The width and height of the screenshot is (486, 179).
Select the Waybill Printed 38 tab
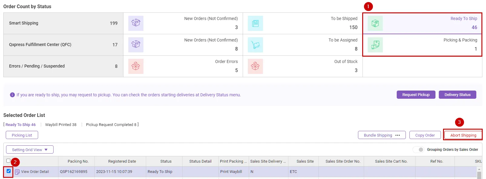tap(61, 125)
